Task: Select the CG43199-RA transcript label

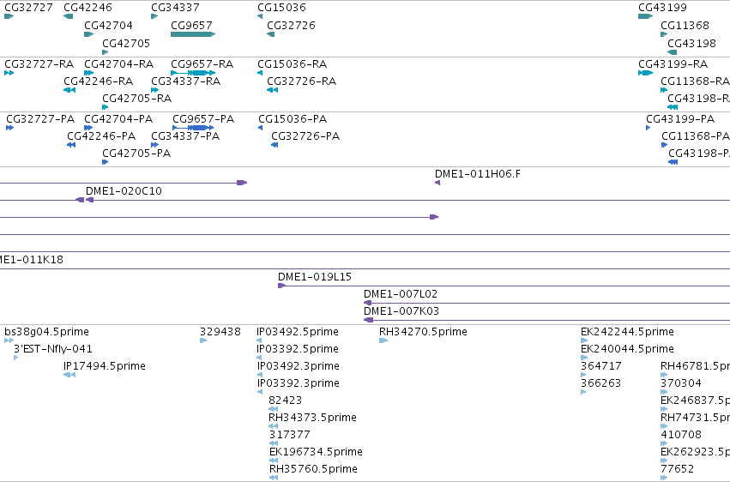Action: click(x=673, y=64)
